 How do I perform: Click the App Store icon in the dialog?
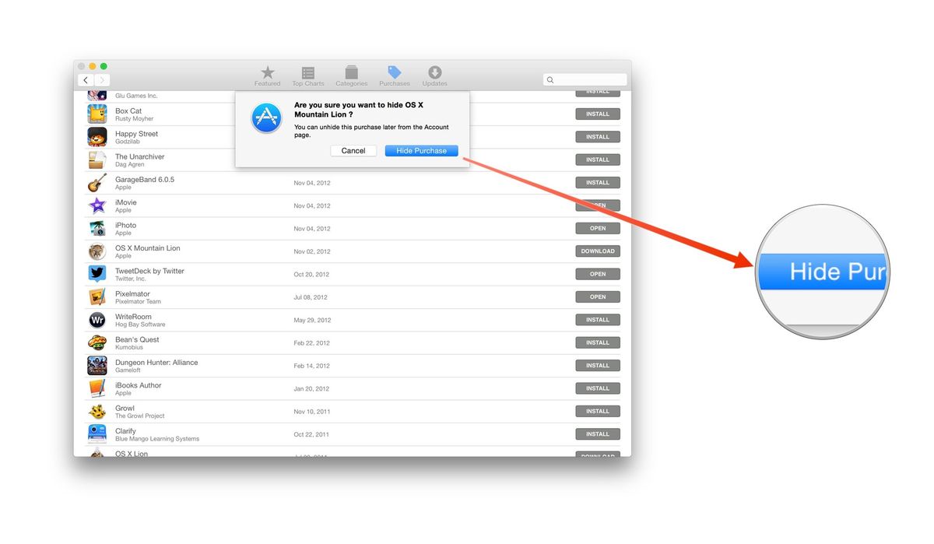(x=266, y=118)
